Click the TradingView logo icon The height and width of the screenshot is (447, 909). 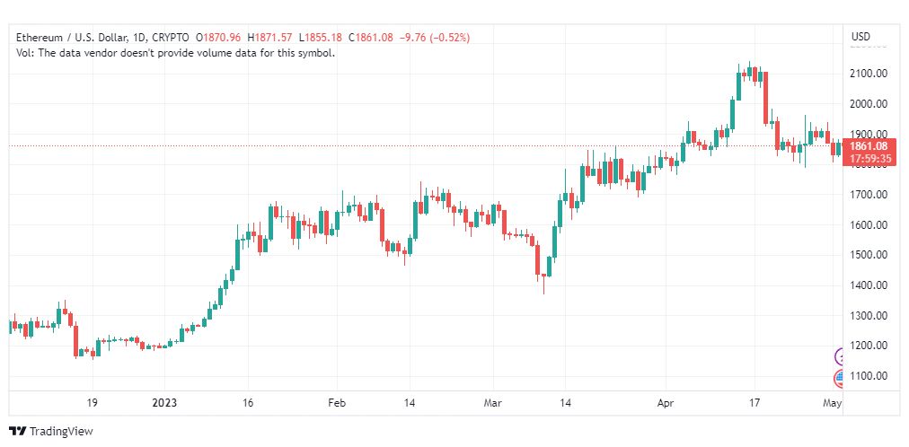pos(18,431)
